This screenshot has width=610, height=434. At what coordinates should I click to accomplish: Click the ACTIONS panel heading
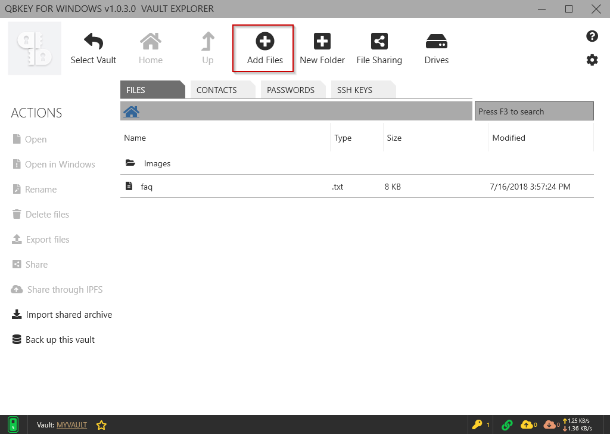point(36,113)
